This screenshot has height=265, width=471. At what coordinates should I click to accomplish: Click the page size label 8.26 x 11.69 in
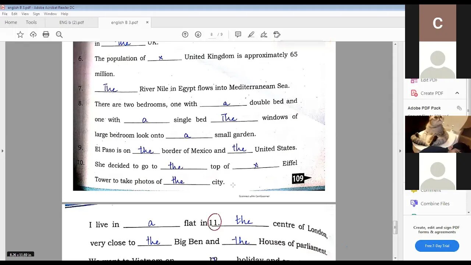click(21, 255)
